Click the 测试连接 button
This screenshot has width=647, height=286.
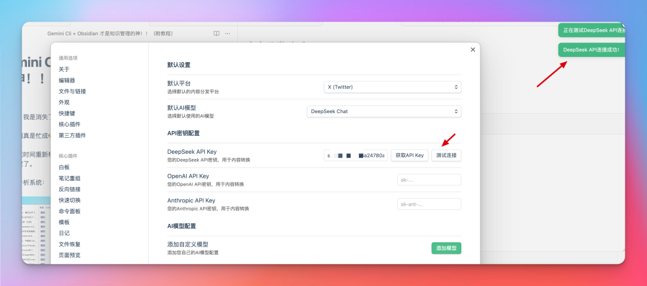[446, 156]
